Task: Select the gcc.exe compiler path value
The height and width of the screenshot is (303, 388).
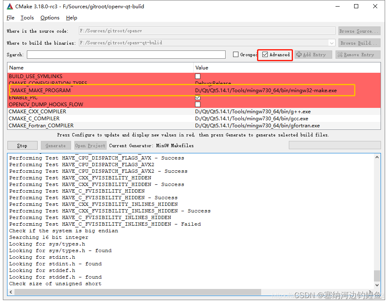Action: click(251, 118)
